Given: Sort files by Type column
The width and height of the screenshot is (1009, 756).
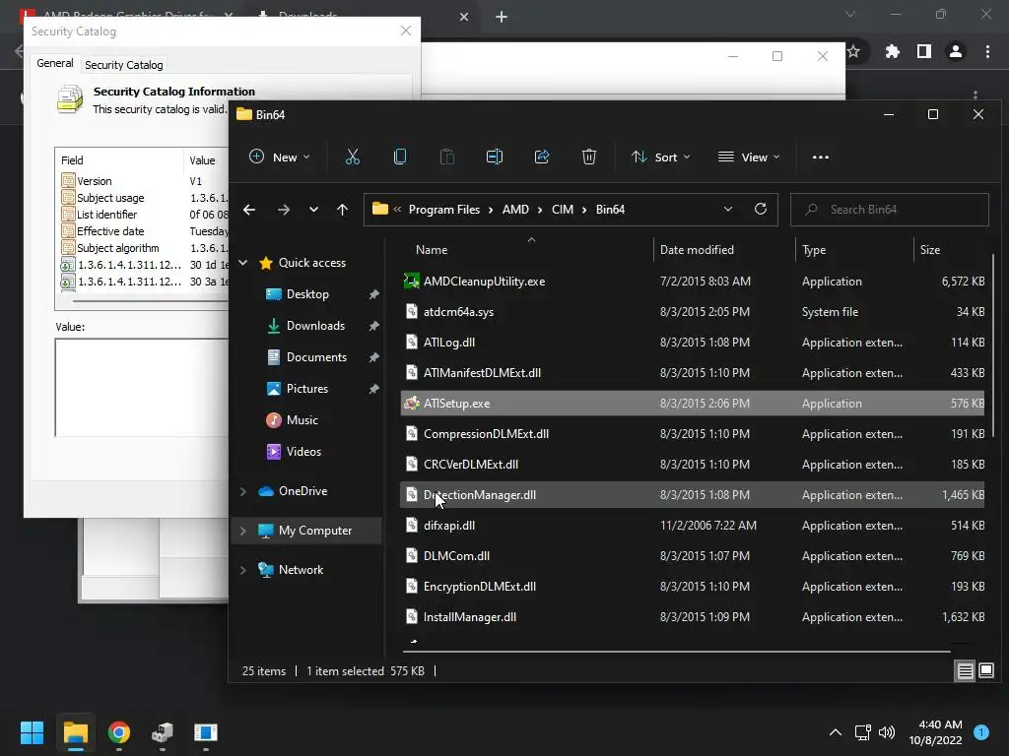Looking at the screenshot, I should (x=813, y=250).
